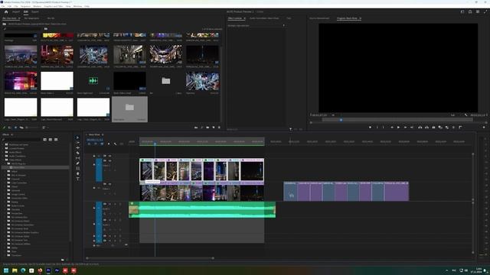Viewport: 490px width, 275px height.
Task: Select the green audio waveform file thumbnail
Action: (93, 81)
